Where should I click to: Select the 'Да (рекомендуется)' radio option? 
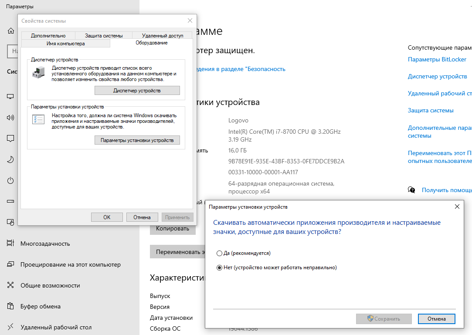[x=219, y=253]
